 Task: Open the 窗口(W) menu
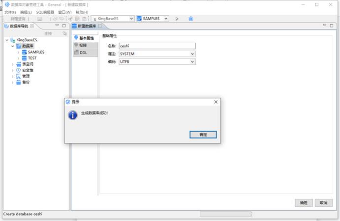click(x=64, y=12)
